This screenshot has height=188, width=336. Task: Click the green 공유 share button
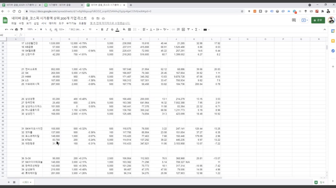(x=318, y=20)
